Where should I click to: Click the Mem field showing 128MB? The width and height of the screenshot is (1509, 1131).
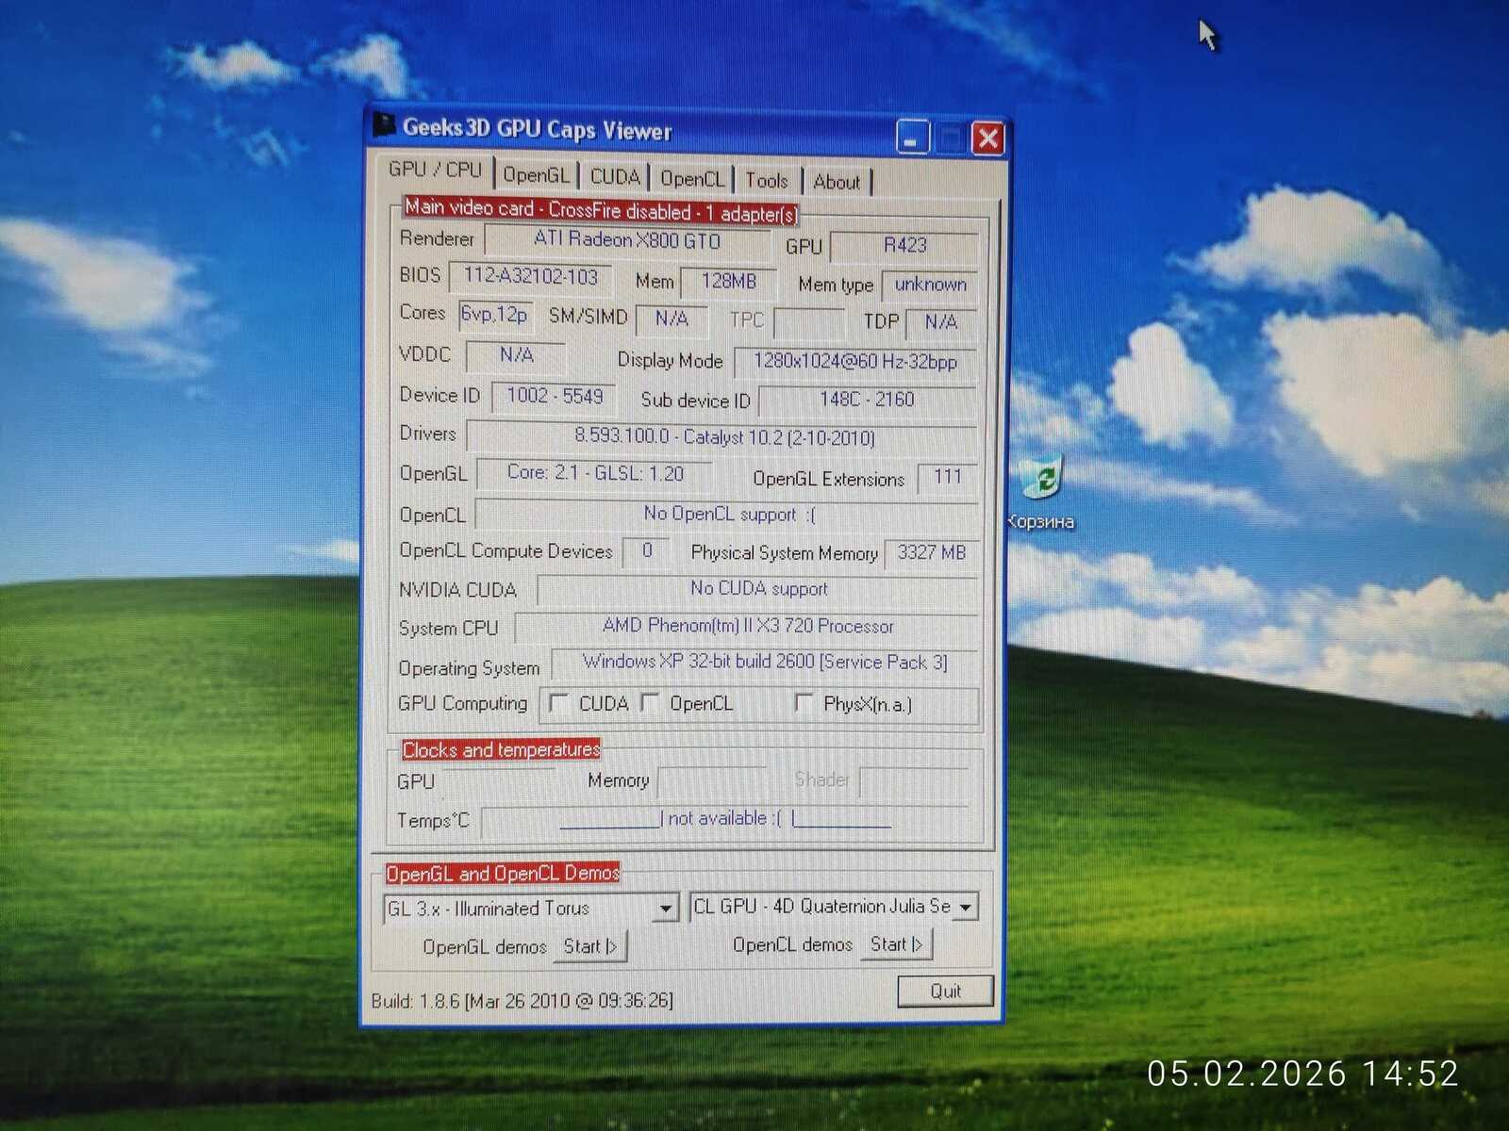point(728,282)
